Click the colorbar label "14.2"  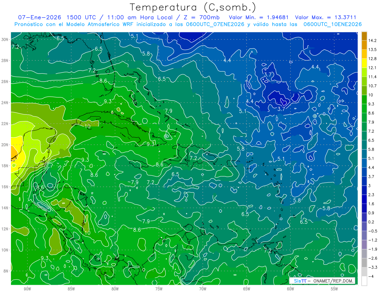(373, 40)
